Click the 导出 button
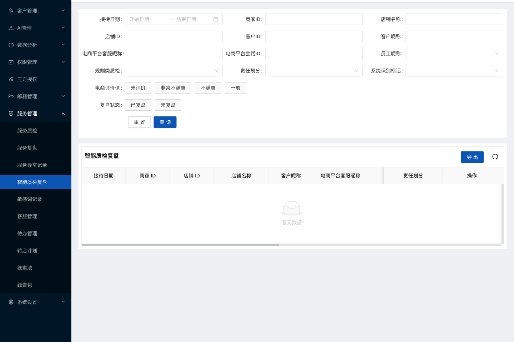 click(472, 157)
